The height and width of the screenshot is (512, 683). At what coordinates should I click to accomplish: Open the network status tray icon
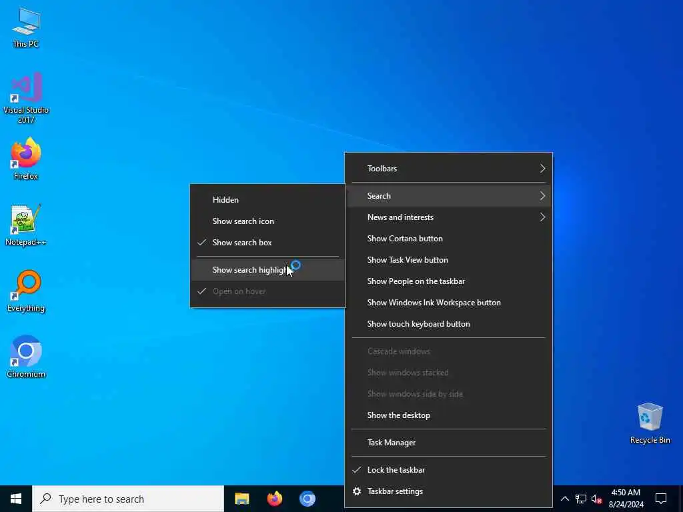click(581, 499)
